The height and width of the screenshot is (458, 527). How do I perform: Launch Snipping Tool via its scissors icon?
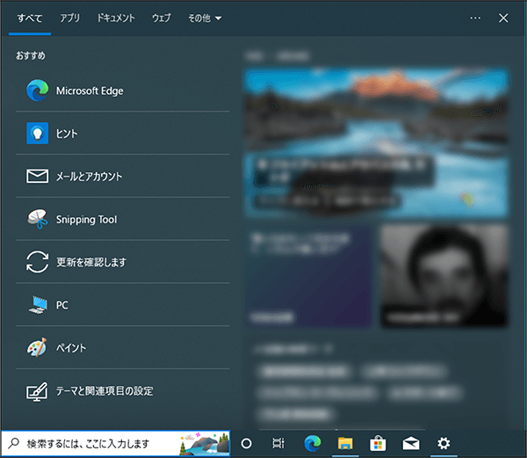coord(37,219)
